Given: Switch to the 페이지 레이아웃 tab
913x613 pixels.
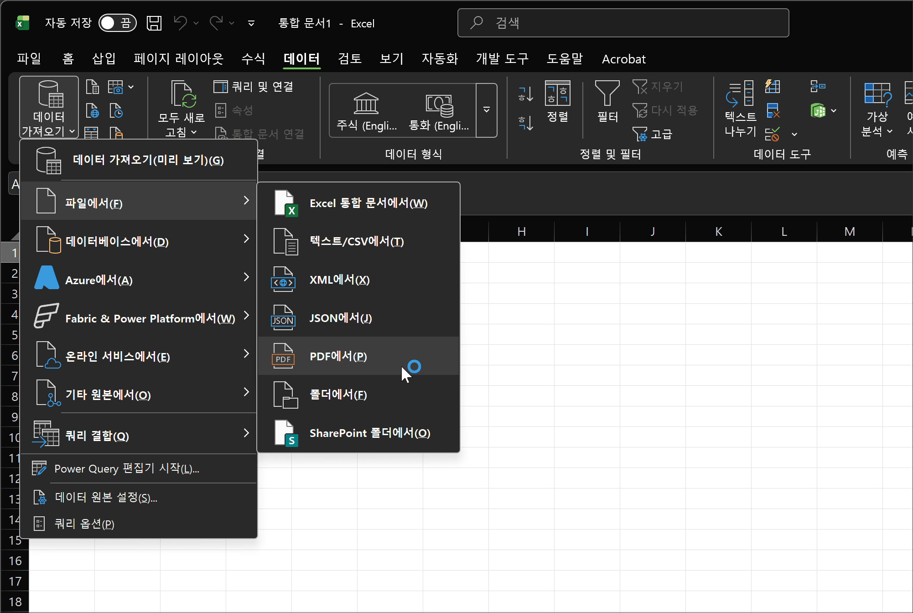Looking at the screenshot, I should pyautogui.click(x=178, y=59).
